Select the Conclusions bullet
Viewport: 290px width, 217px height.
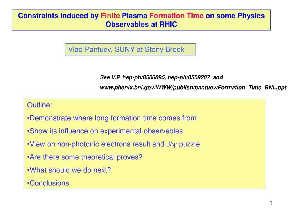(x=48, y=183)
